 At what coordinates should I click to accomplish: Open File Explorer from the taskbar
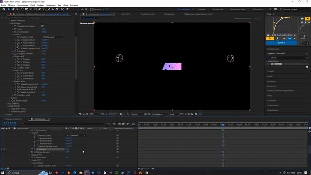pyautogui.click(x=81, y=173)
